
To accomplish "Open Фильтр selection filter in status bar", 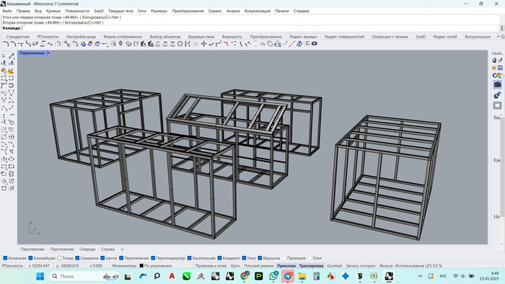I will click(x=386, y=266).
